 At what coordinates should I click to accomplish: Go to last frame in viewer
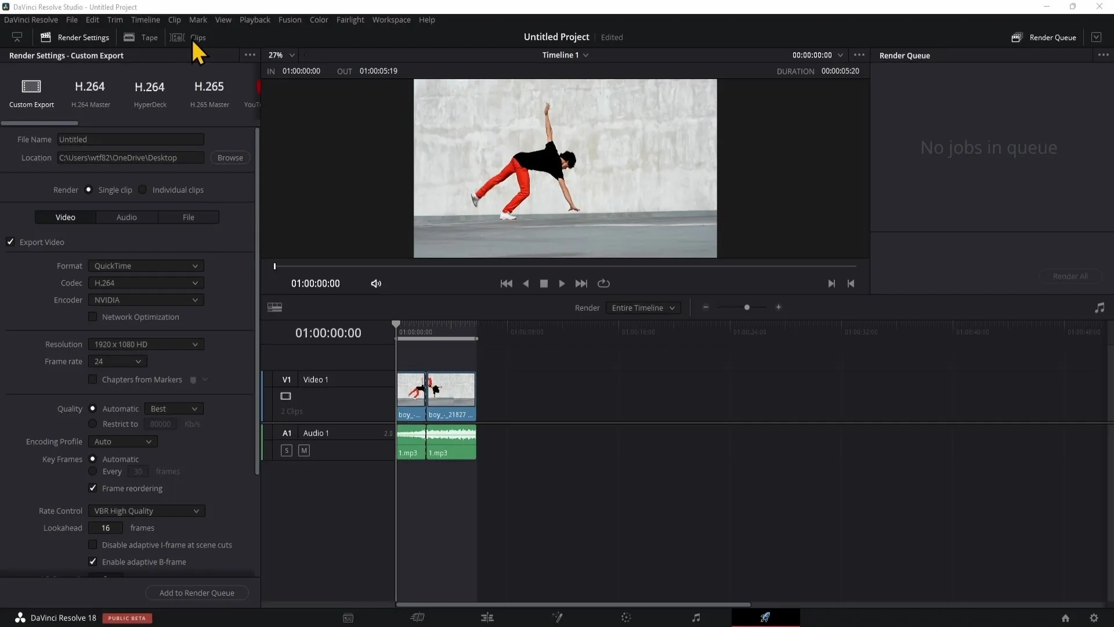(x=581, y=283)
